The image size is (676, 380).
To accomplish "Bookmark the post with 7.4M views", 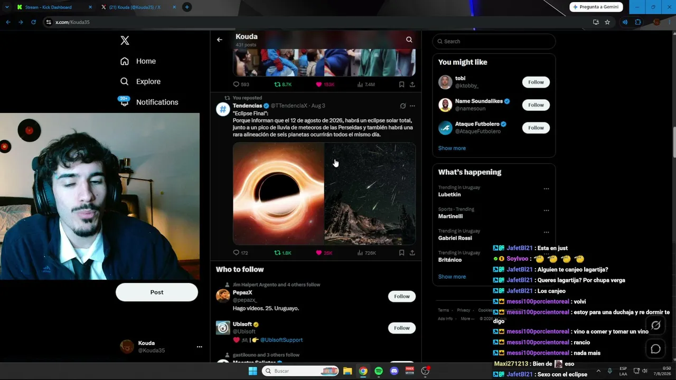I will click(401, 84).
